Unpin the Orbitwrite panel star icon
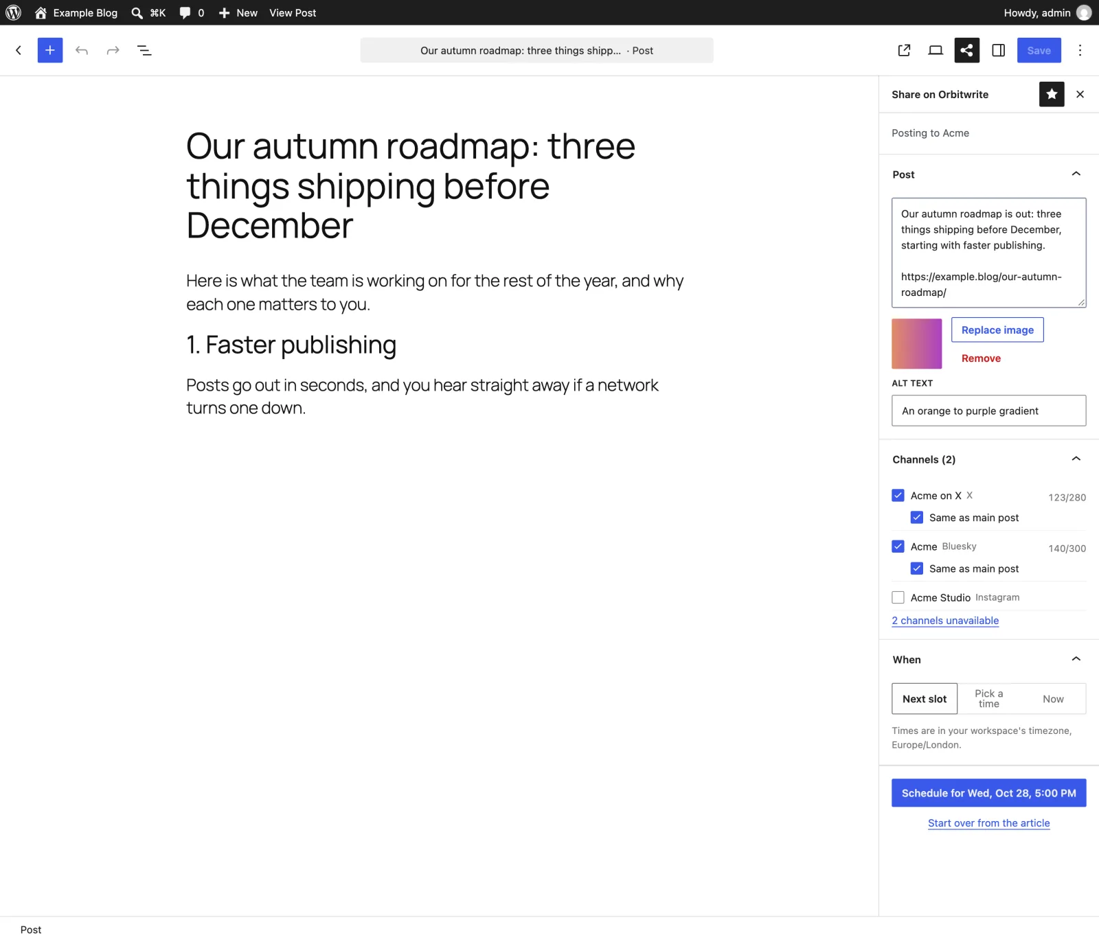Viewport: 1099px width, 942px height. click(1052, 94)
